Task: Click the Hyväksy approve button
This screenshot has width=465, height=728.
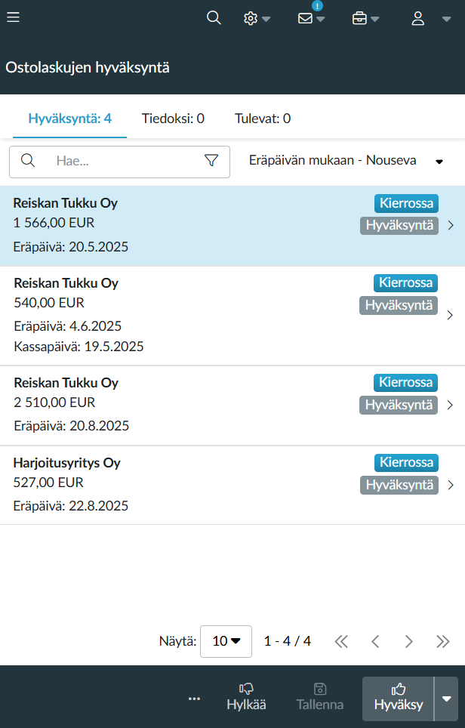Action: tap(399, 697)
